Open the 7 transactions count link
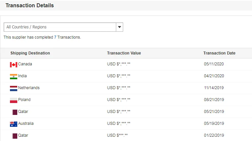The image size is (252, 141). [55, 37]
